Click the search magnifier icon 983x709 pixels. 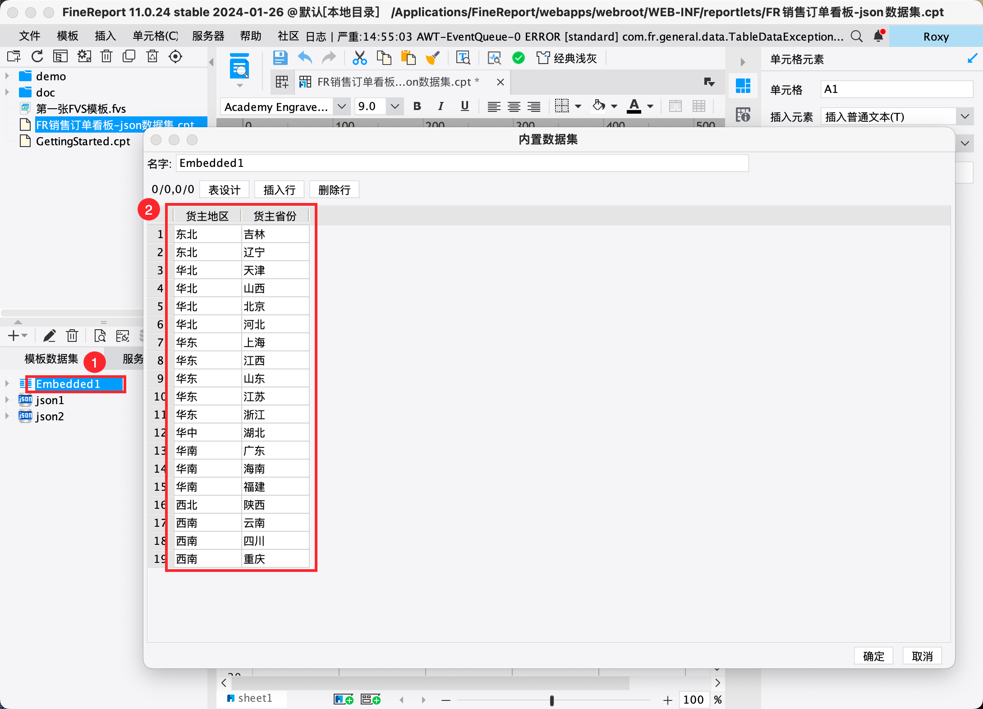click(857, 36)
